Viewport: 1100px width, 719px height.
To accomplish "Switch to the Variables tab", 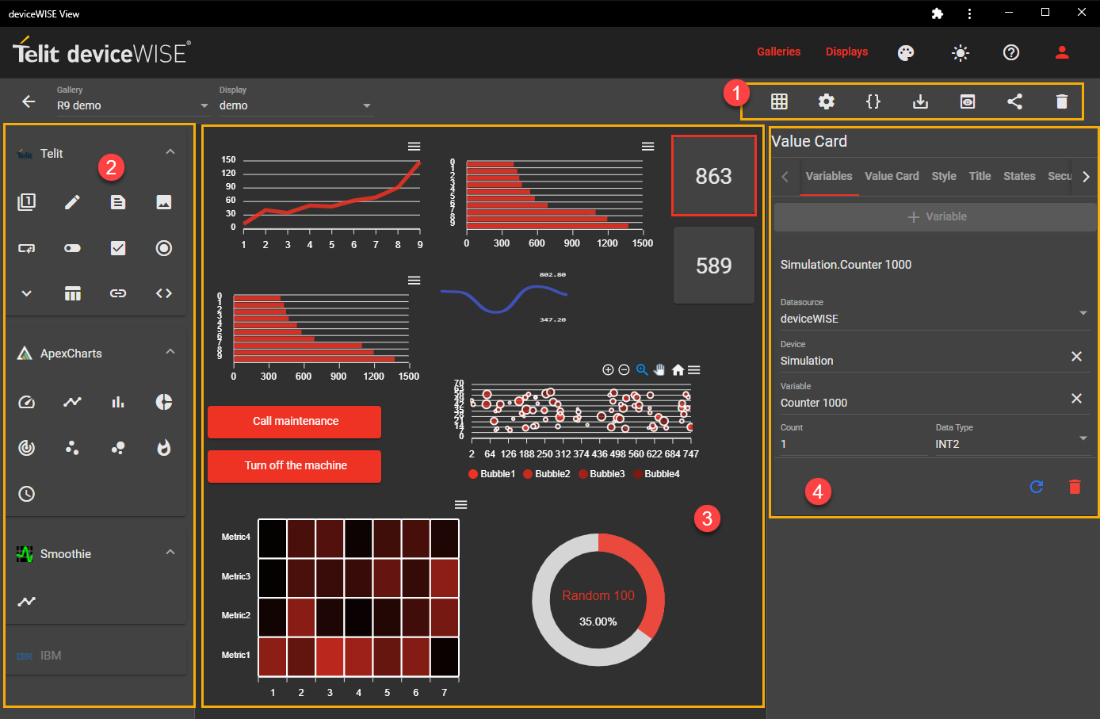I will (x=829, y=176).
